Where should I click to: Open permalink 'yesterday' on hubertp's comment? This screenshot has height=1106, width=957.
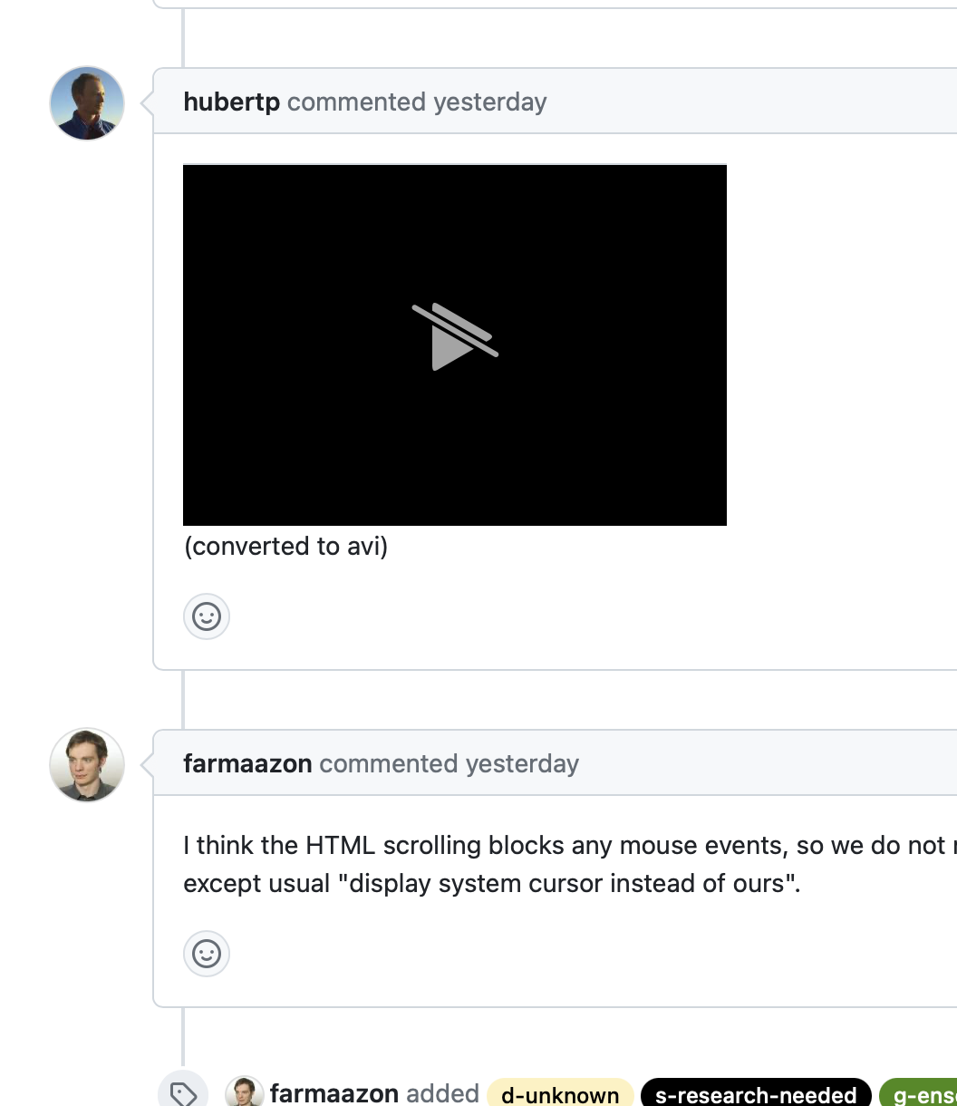point(489,102)
